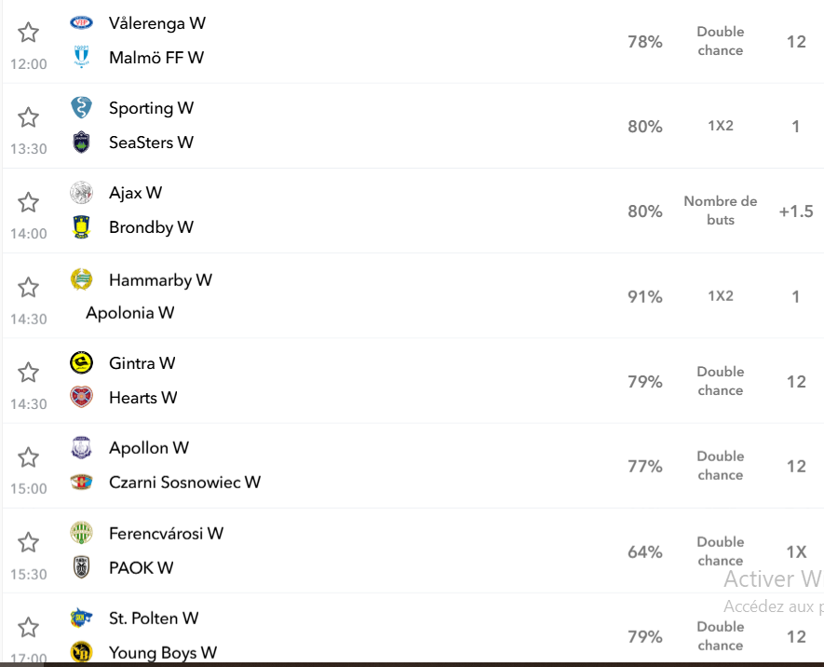Star the Apollon W match
Image resolution: width=824 pixels, height=667 pixels.
28,457
